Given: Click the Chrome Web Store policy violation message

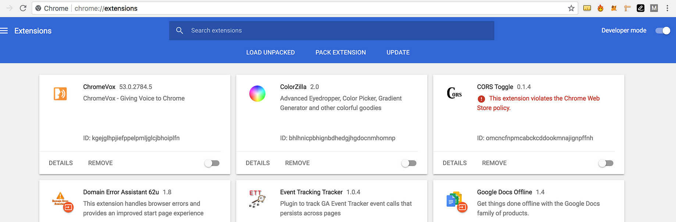Looking at the screenshot, I should pyautogui.click(x=538, y=103).
